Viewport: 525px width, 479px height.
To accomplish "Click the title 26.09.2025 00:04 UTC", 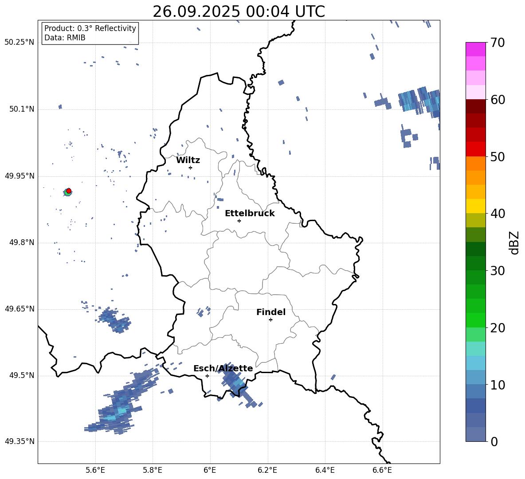I will 239,12.
